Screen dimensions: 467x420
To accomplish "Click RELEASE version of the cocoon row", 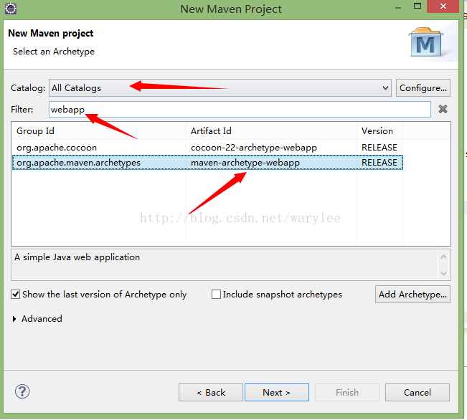I will click(x=379, y=148).
